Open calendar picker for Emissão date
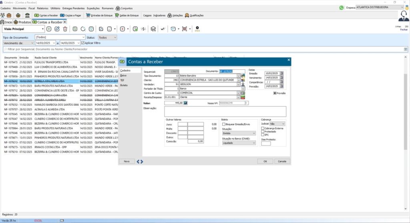Viewport: 410px width, 223px height. [x=281, y=73]
